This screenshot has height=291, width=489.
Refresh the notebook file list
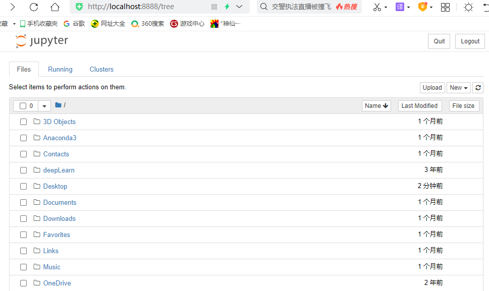(x=477, y=87)
